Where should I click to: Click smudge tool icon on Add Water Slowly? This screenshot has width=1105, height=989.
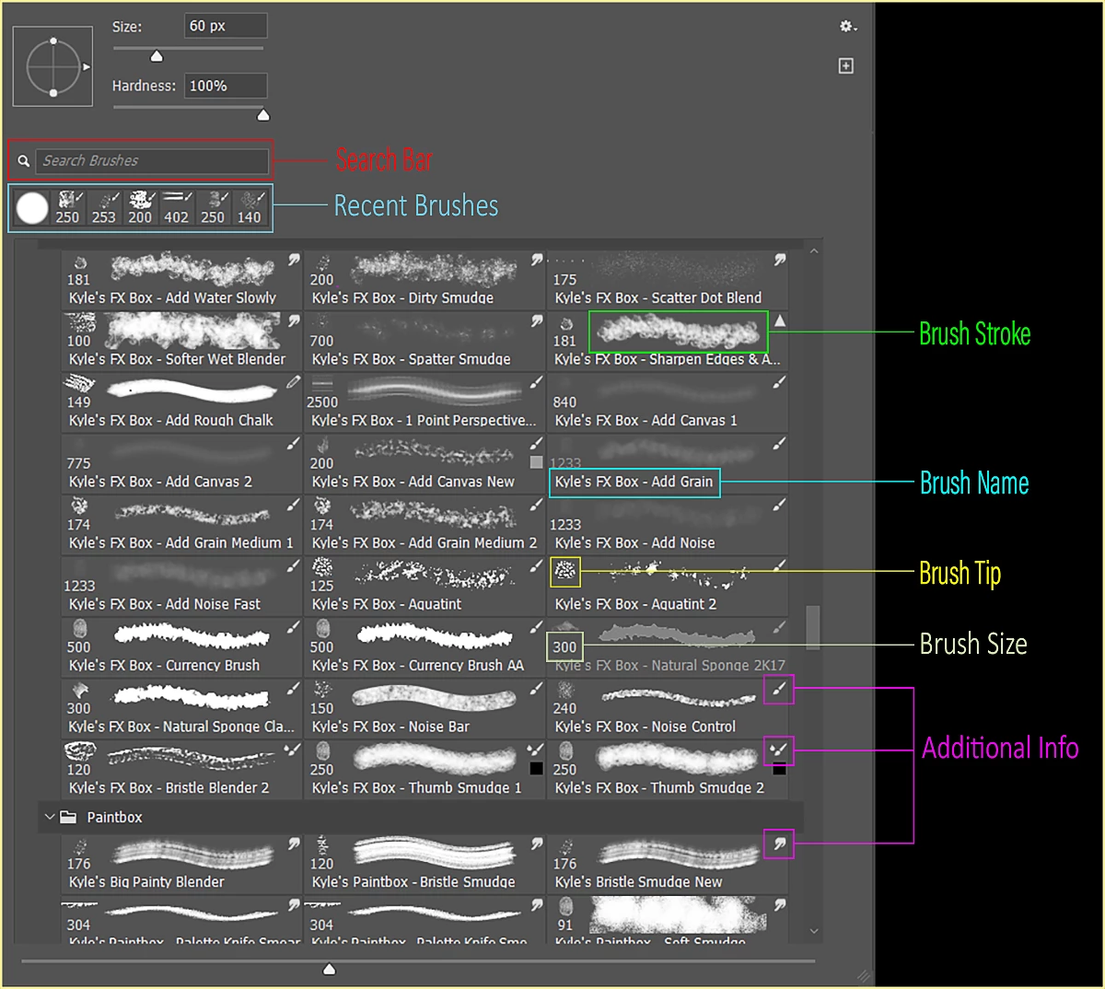pos(294,261)
